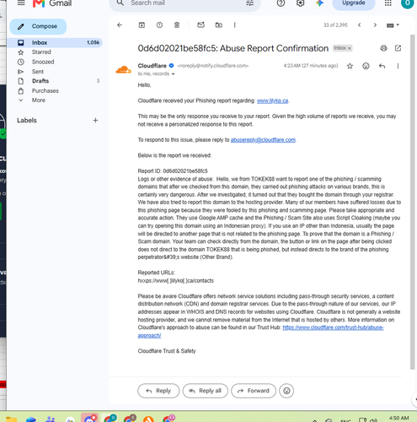Click the Cloudflare sender avatar

pyautogui.click(x=124, y=69)
